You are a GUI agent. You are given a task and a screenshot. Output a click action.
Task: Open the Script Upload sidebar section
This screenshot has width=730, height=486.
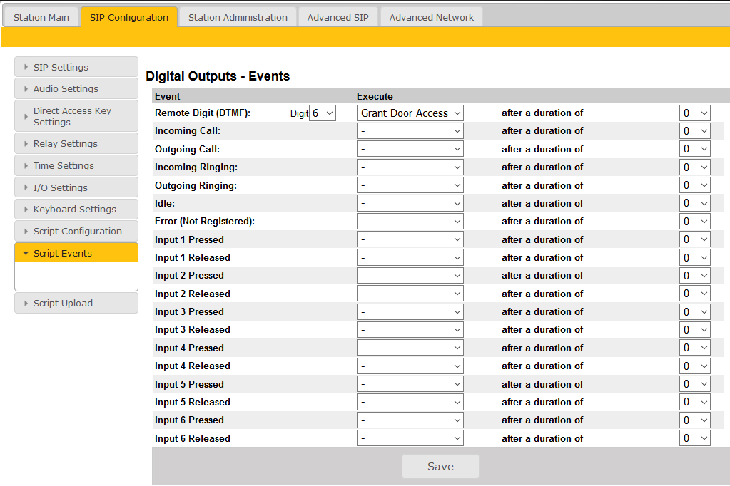[x=76, y=303]
